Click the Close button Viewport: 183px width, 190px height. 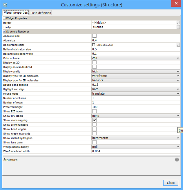tap(171, 183)
